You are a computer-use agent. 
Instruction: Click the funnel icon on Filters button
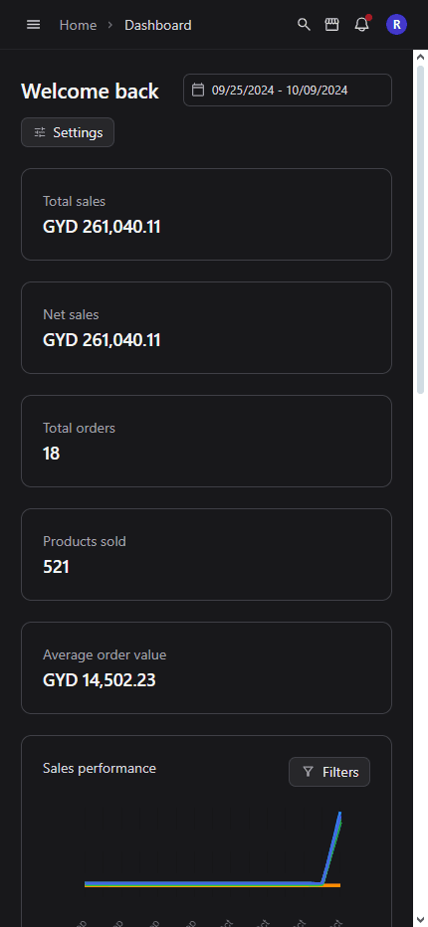(308, 772)
